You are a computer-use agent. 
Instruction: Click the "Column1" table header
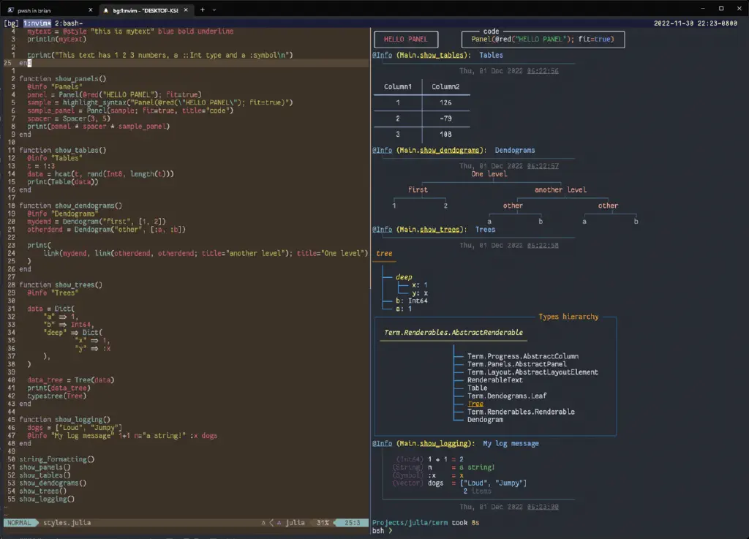(397, 87)
